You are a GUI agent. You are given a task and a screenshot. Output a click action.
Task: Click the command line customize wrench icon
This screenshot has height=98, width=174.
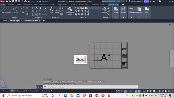coord(41,87)
